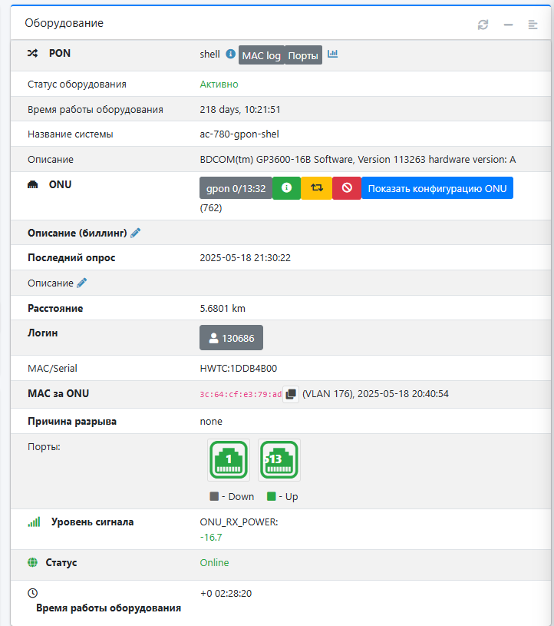Open the MAC log button
Viewport: 554px width, 626px height.
(262, 55)
